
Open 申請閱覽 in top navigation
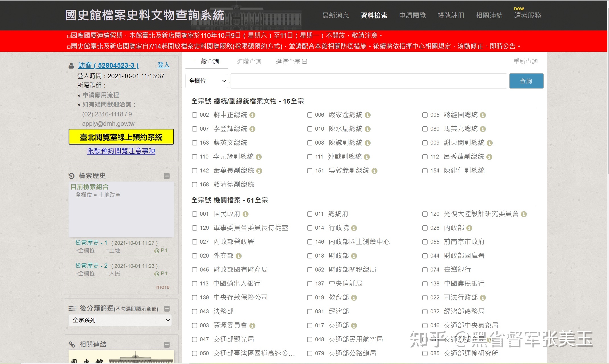(x=412, y=15)
